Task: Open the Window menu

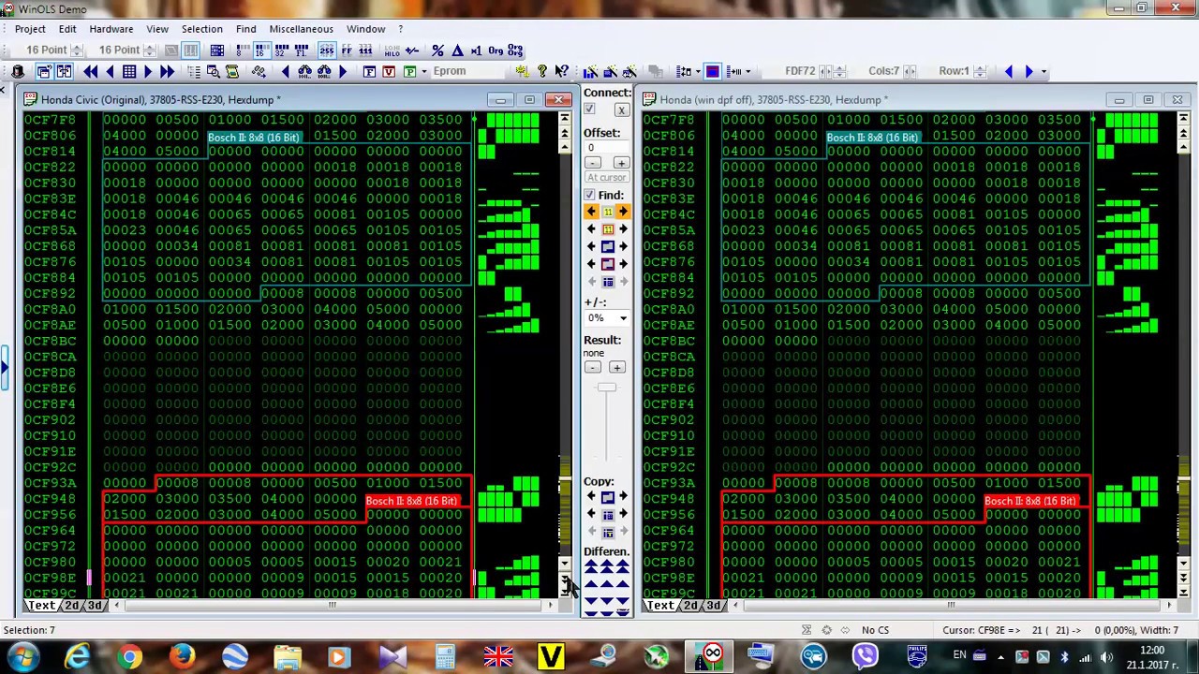Action: 365,29
